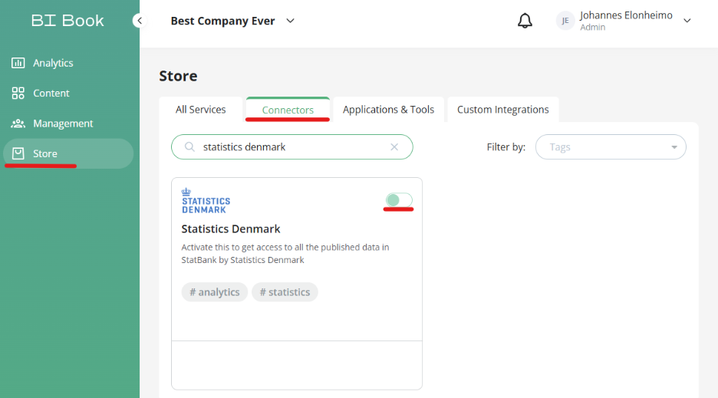The height and width of the screenshot is (398, 718).
Task: Click the Admin role label
Action: (x=592, y=28)
